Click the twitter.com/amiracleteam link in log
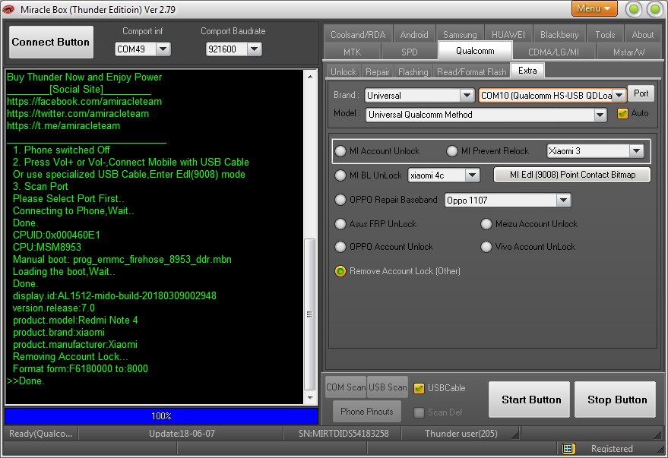Image resolution: width=668 pixels, height=458 pixels. click(78, 114)
